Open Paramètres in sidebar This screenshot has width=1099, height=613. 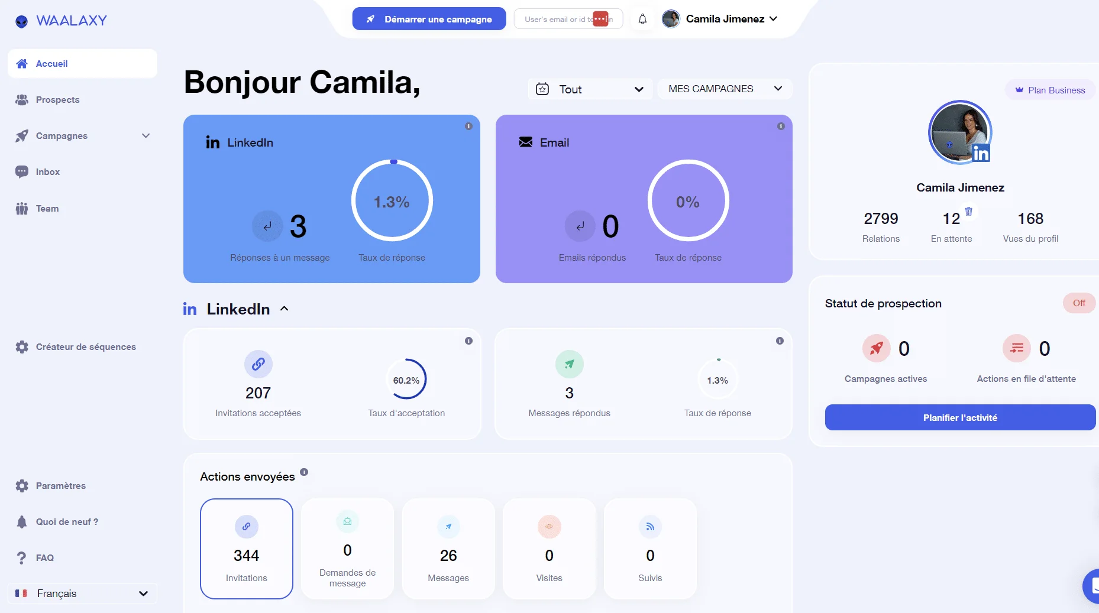point(51,486)
